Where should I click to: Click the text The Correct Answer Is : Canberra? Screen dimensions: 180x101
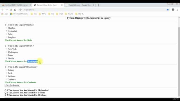(21, 82)
